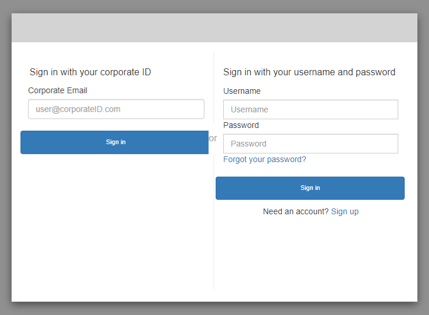Click the gray header banner

tap(214, 28)
